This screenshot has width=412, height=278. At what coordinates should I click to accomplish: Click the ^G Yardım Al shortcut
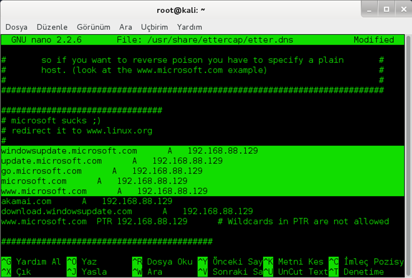tap(31, 262)
